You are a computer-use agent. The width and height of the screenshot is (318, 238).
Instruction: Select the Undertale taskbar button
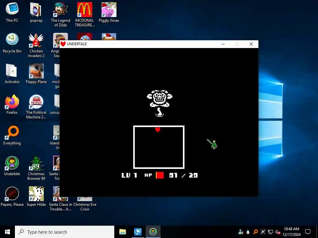[153, 232]
